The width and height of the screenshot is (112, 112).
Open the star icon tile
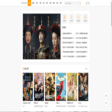coord(78,19)
